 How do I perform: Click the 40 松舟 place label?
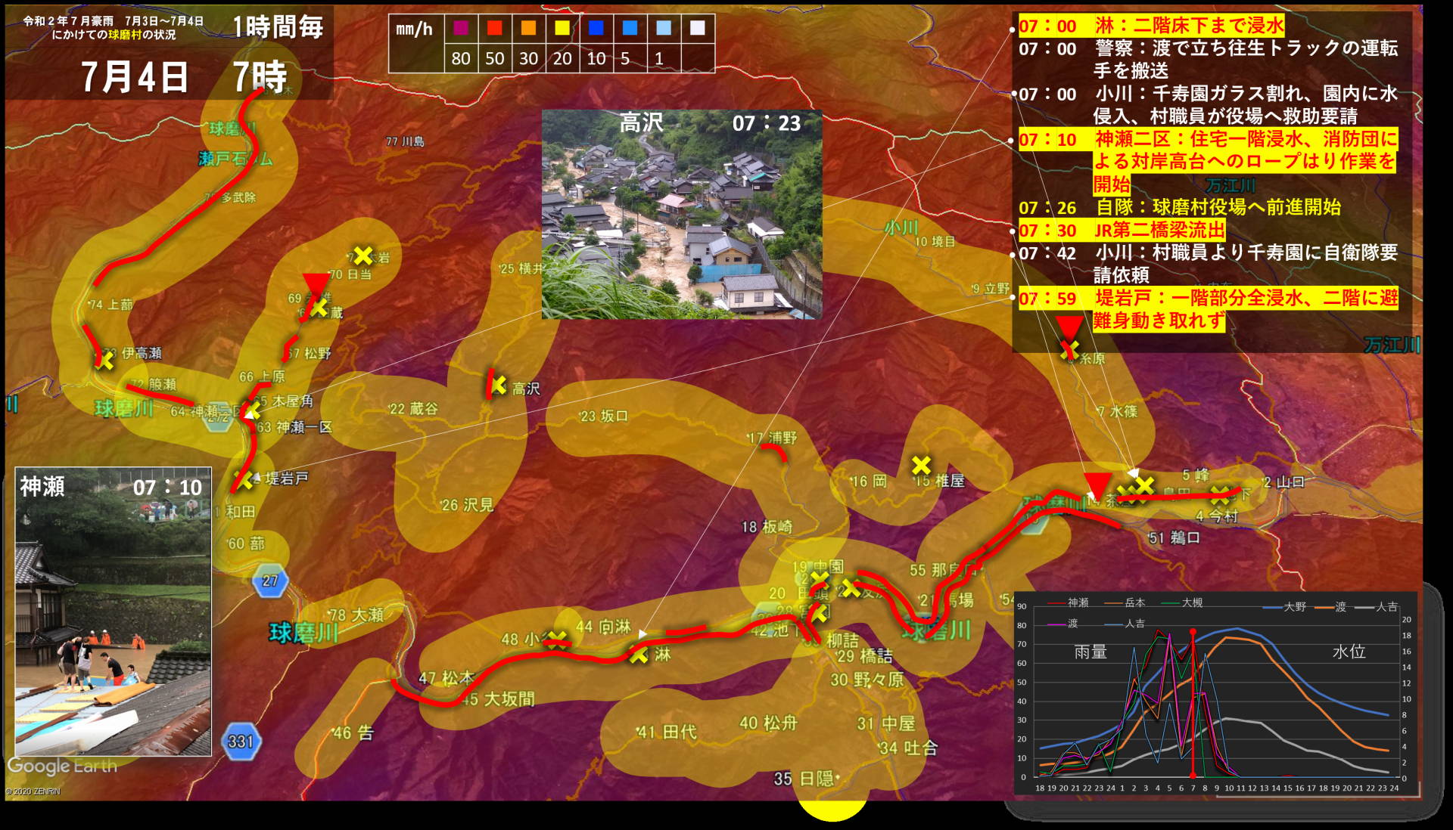(x=768, y=723)
